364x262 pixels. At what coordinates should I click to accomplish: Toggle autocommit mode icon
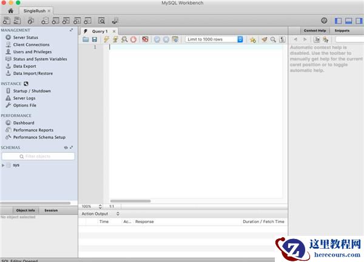click(175, 39)
